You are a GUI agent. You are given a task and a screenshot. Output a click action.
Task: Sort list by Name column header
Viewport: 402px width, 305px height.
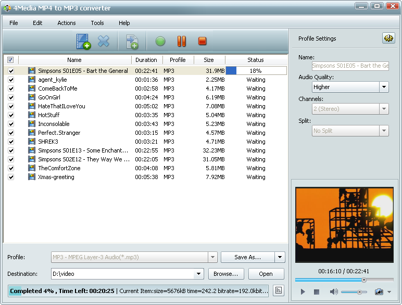coord(74,60)
